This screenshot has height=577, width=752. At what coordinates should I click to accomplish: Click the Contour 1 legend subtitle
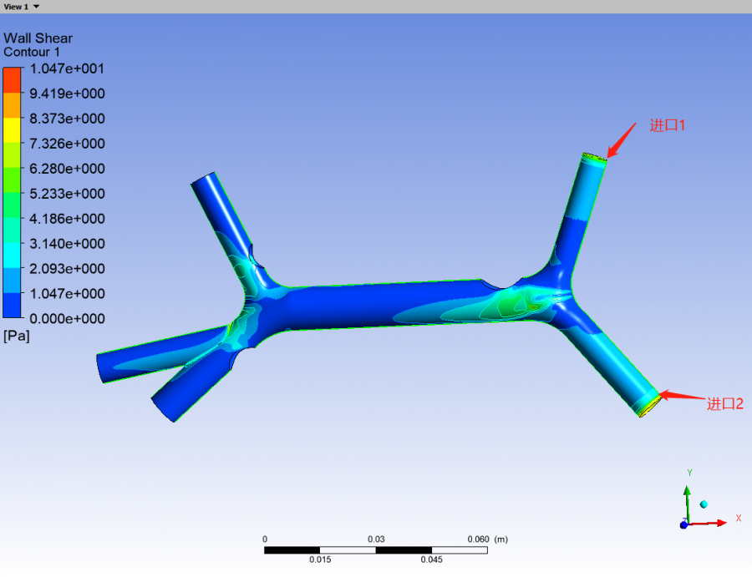pos(32,52)
